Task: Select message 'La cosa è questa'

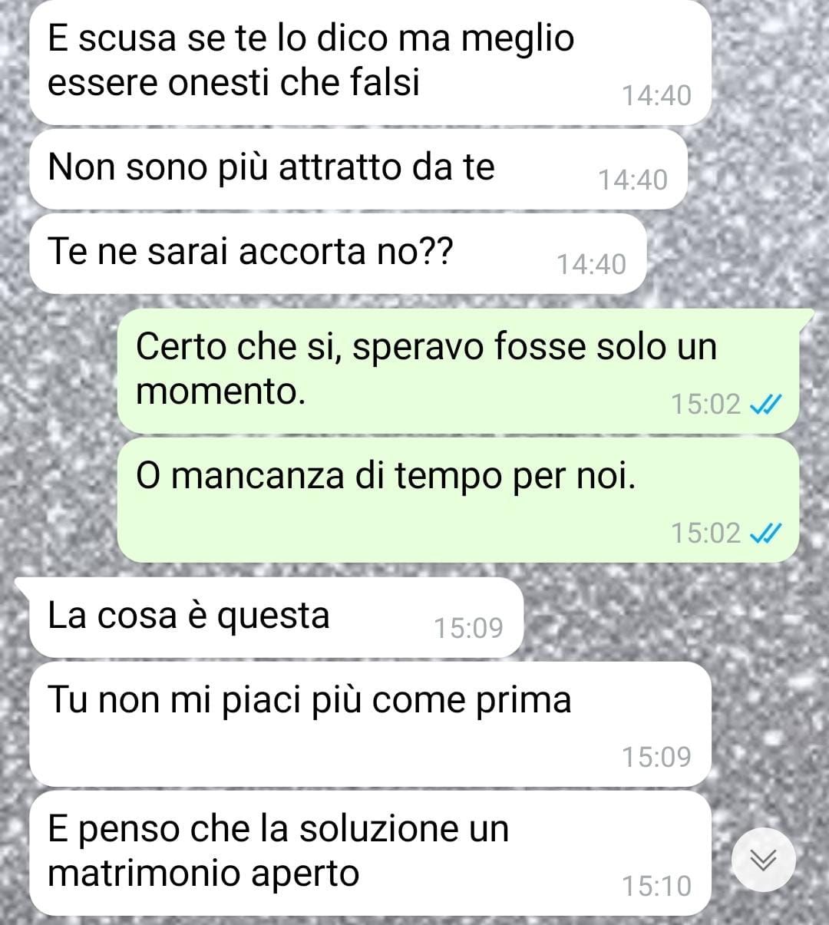Action: [276, 617]
